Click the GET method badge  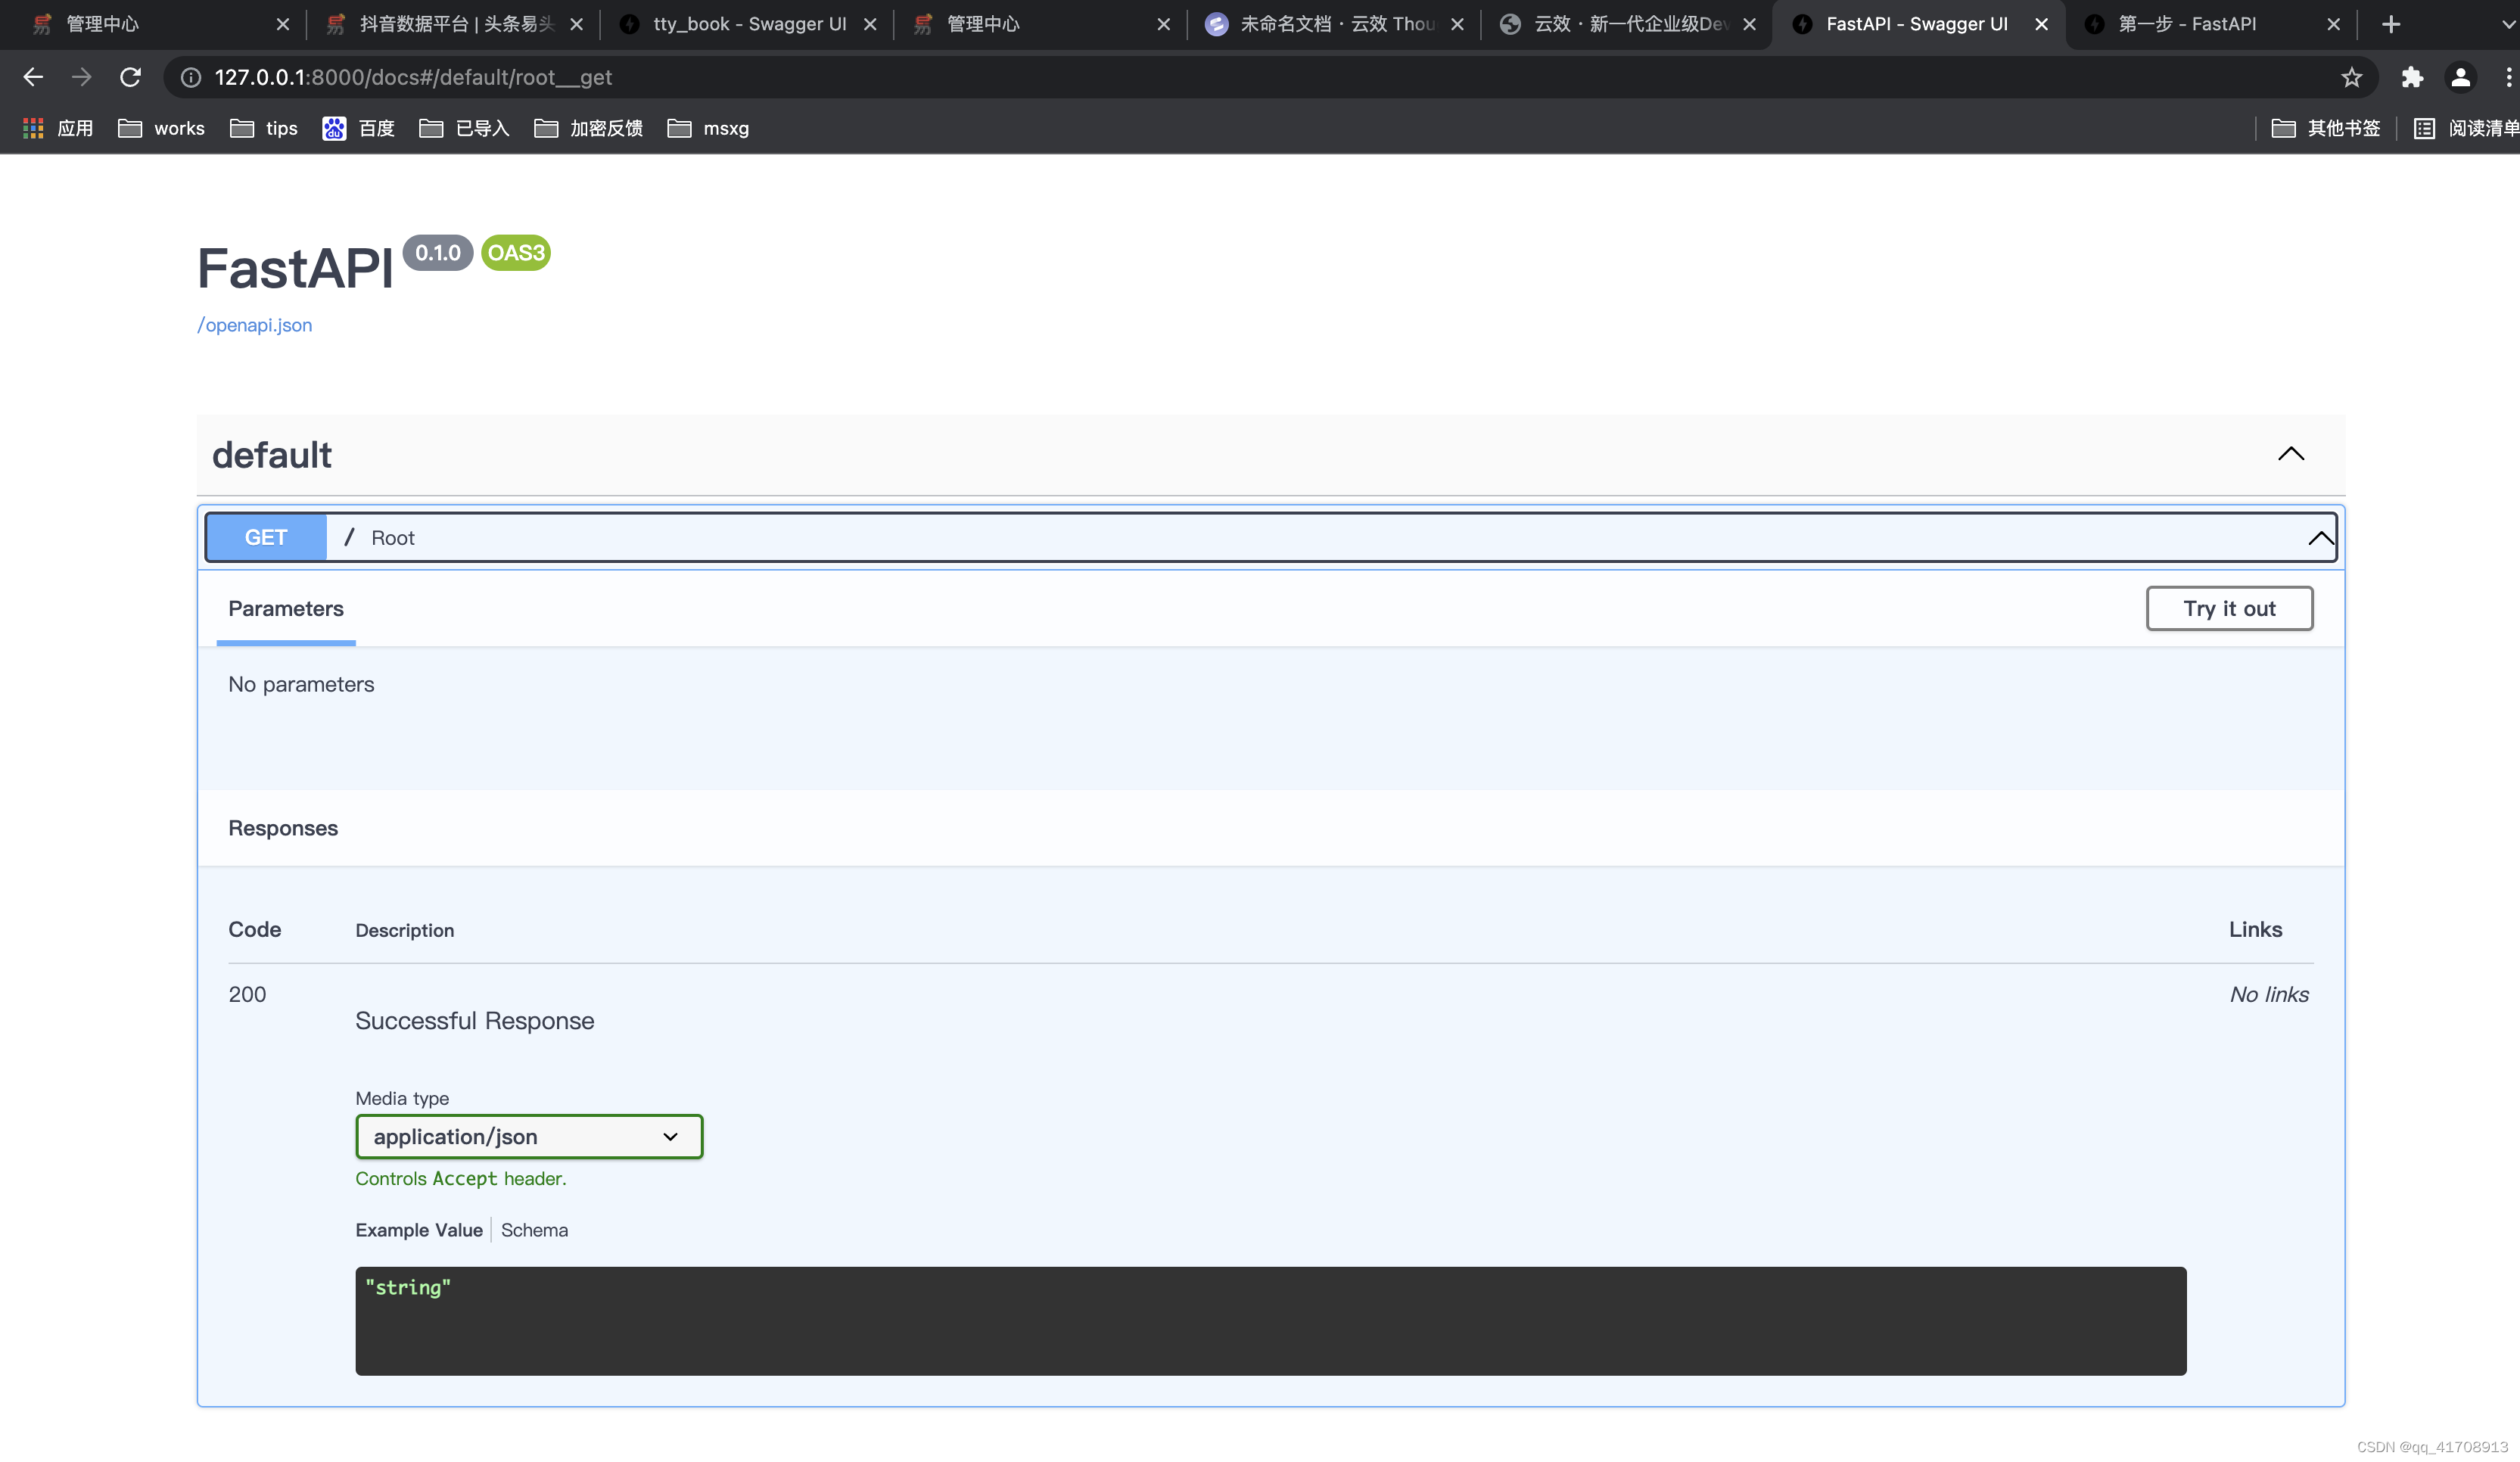pyautogui.click(x=266, y=537)
